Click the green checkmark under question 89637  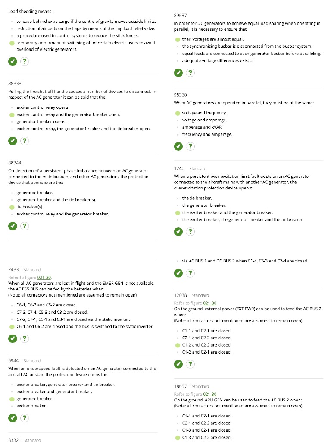tap(178, 73)
